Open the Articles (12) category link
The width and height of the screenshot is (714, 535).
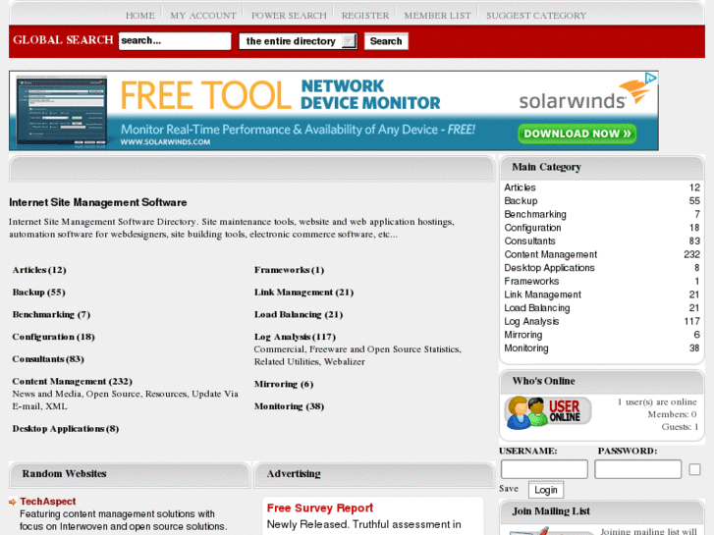click(x=39, y=270)
